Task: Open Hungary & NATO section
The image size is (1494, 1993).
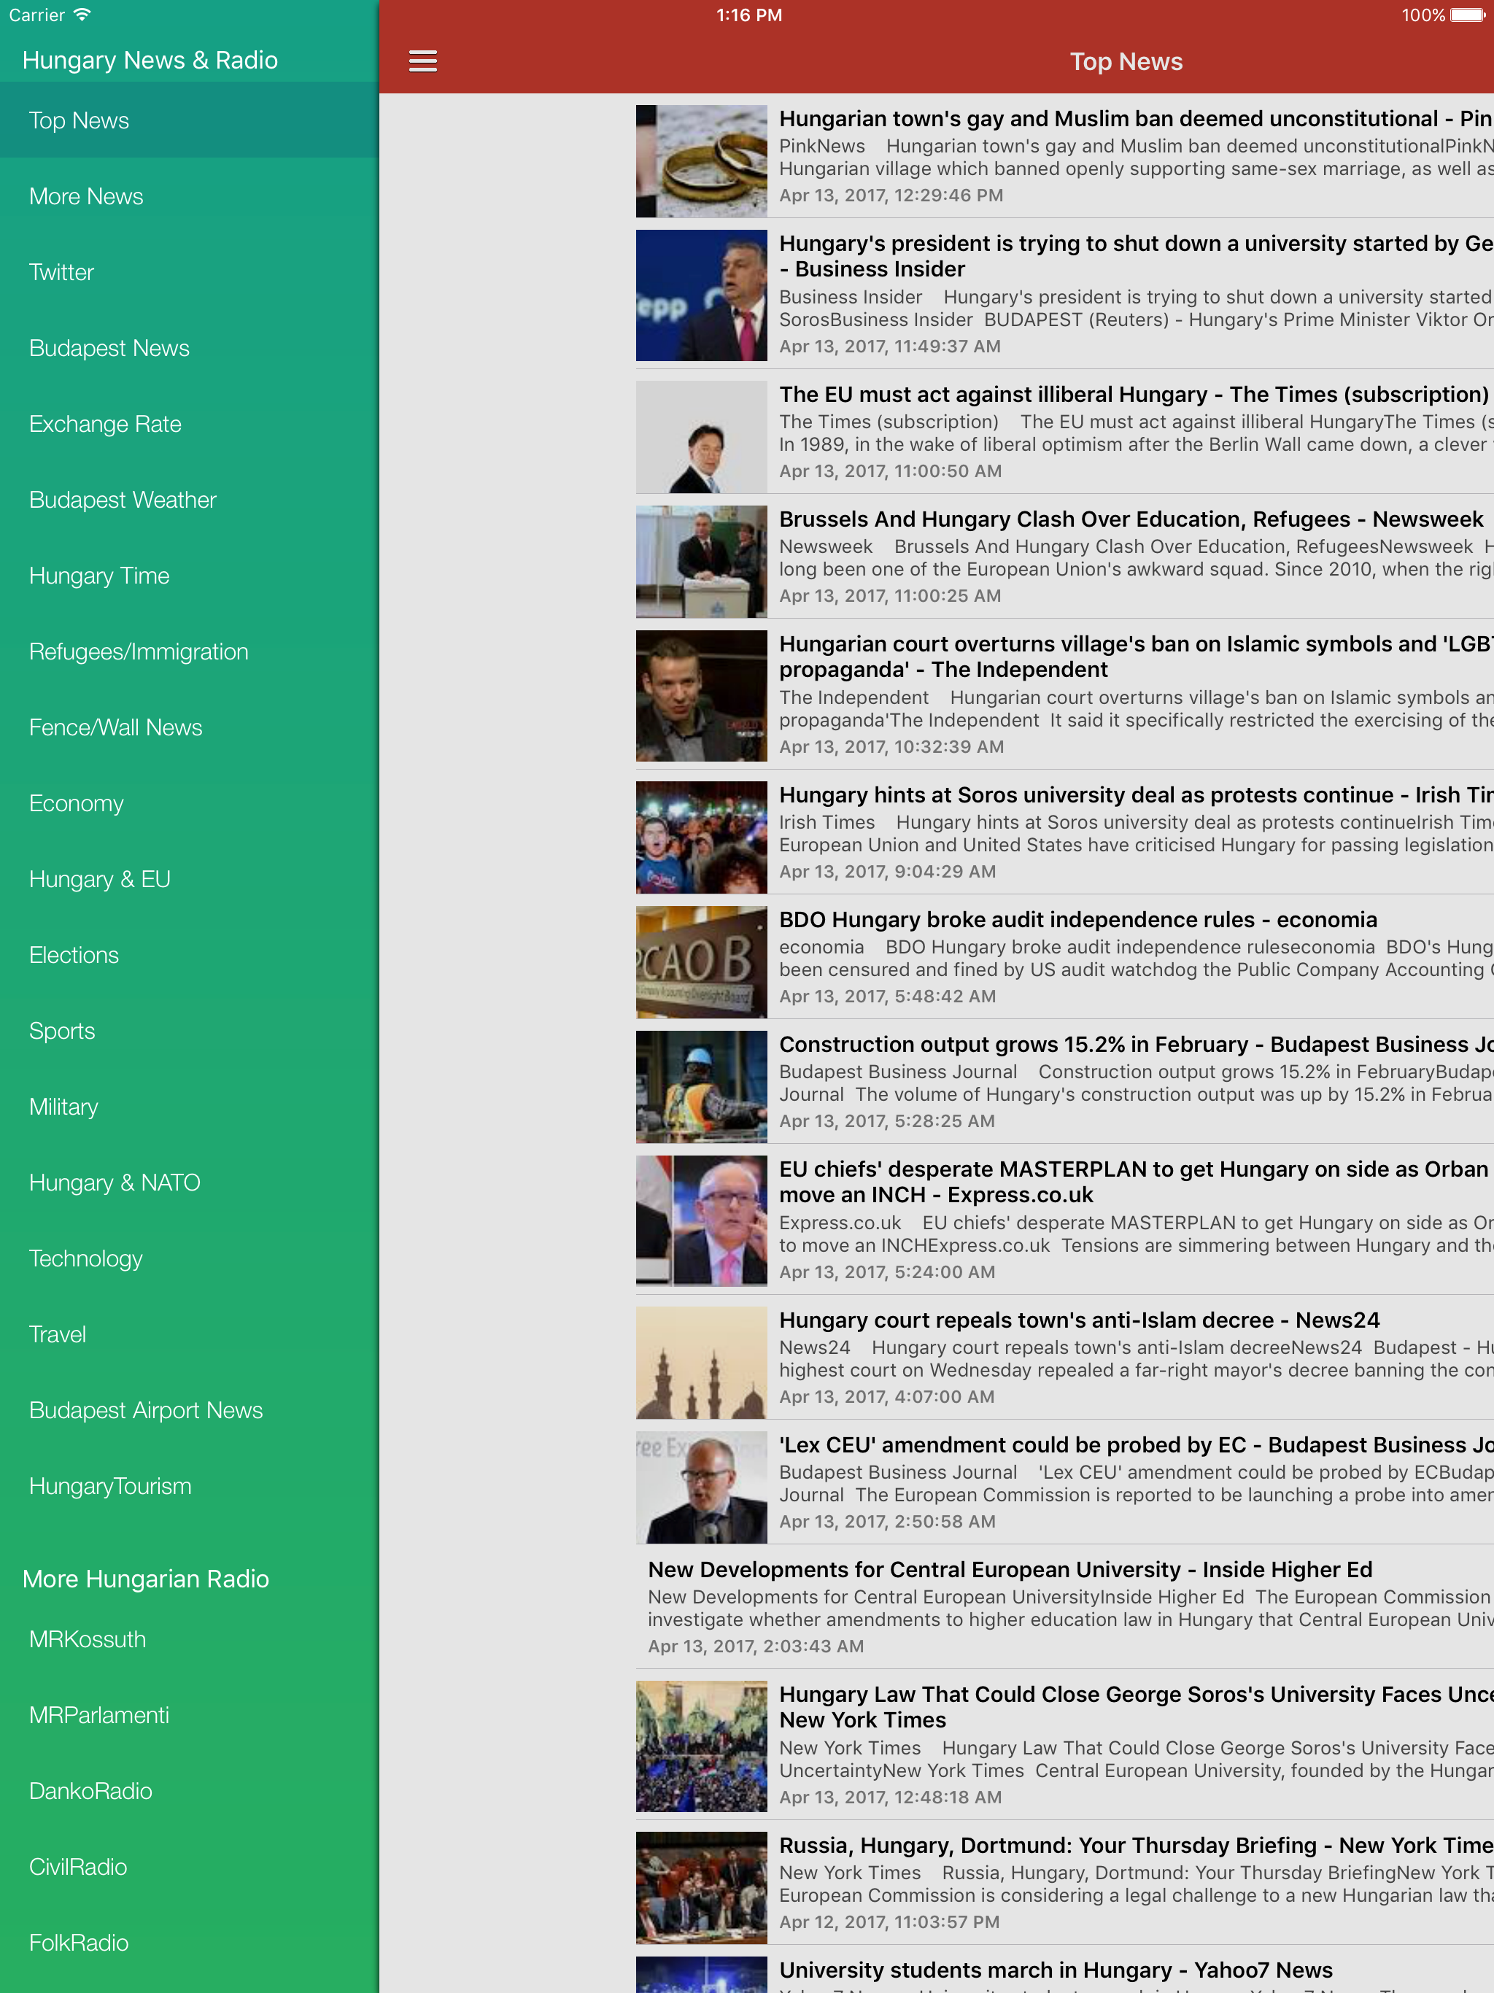Action: 189,1182
